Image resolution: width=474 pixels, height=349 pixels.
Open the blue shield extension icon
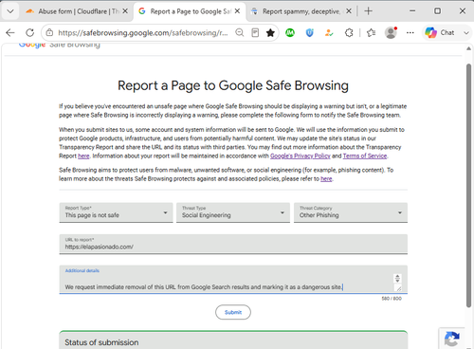pyautogui.click(x=310, y=32)
